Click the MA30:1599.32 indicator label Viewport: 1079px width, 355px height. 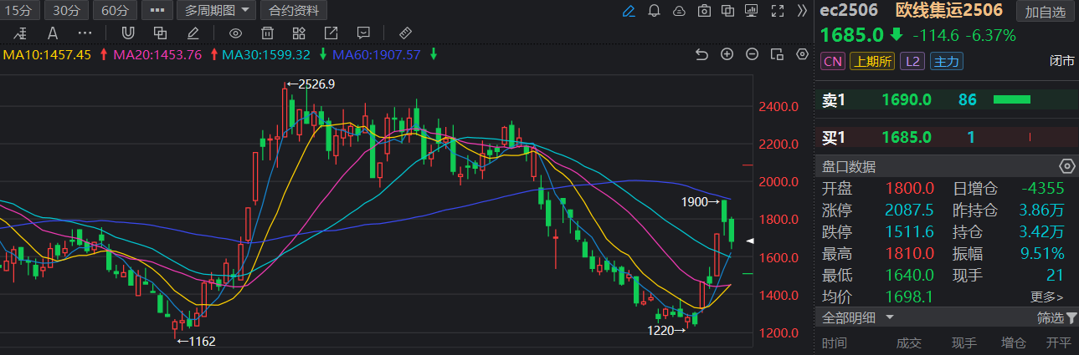(266, 54)
